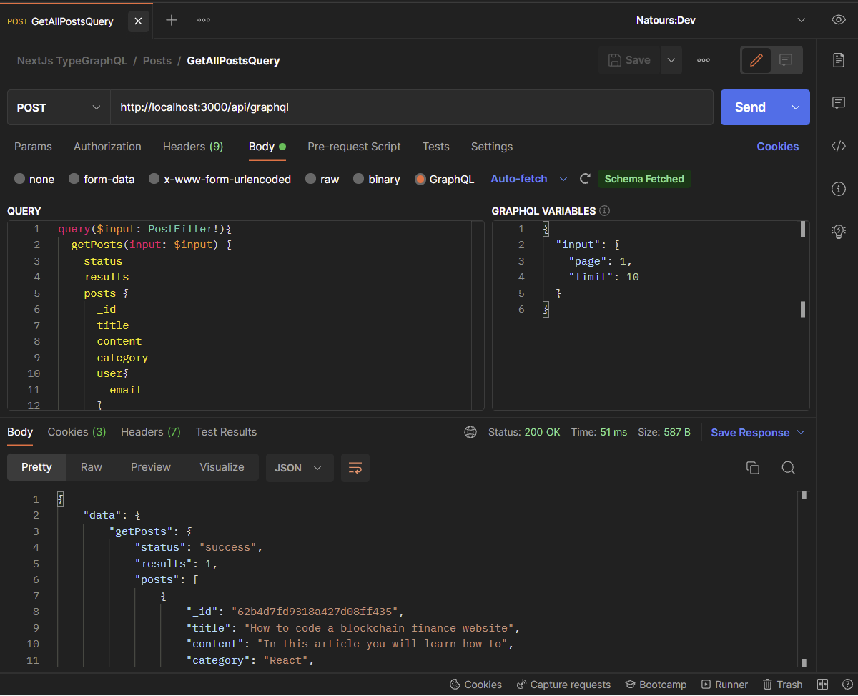Open the JSON format dropdown

[x=300, y=468]
